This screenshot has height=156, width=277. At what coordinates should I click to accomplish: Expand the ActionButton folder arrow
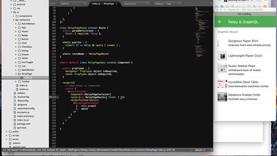click(x=16, y=24)
